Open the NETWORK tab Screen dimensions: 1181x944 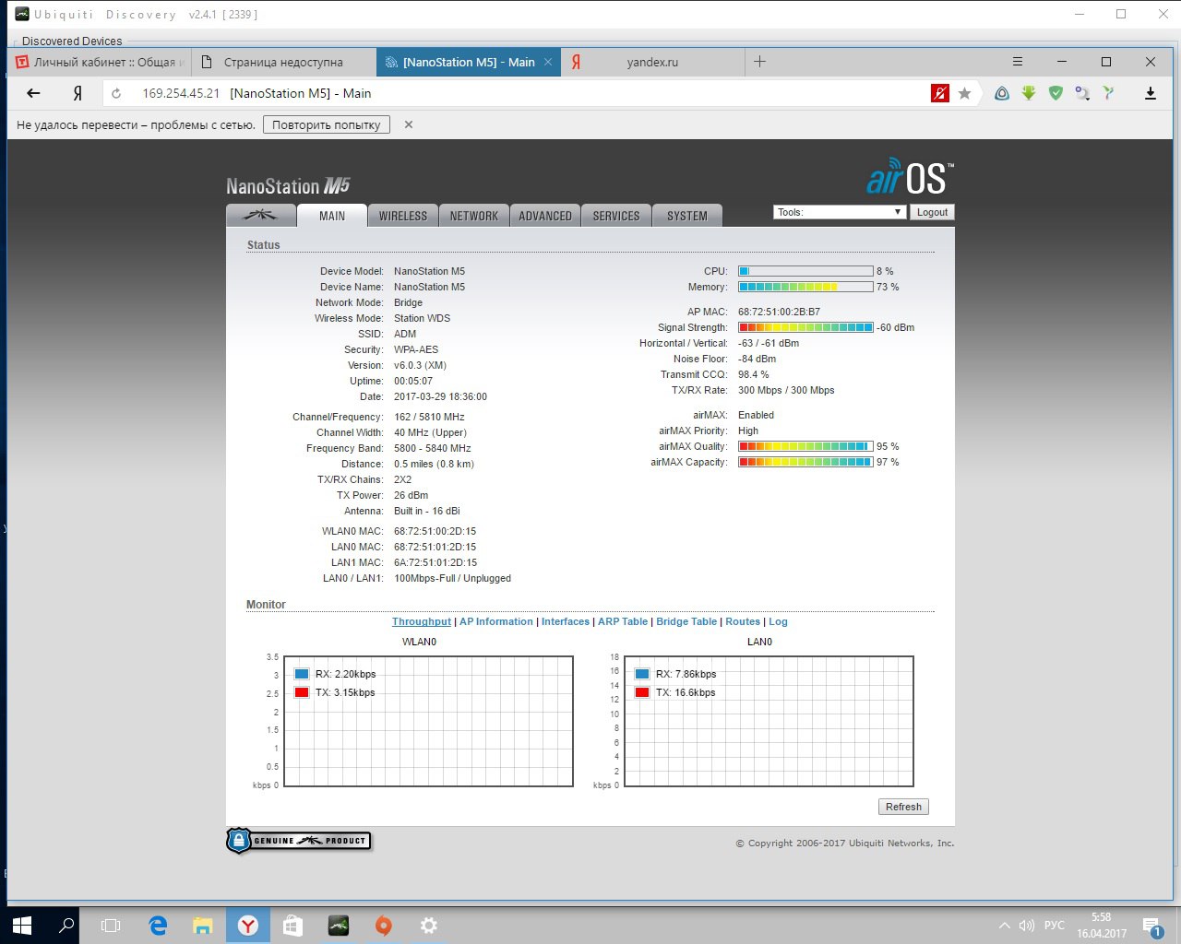473,216
